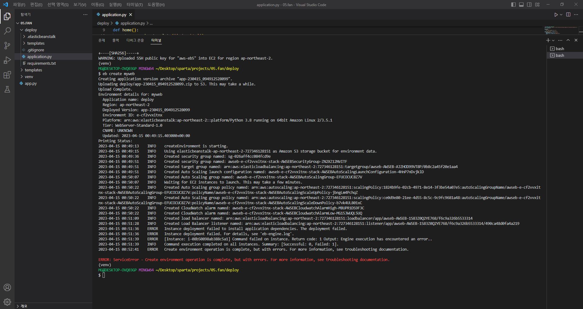
Task: Expand the root-level templates folder
Action: click(x=22, y=70)
